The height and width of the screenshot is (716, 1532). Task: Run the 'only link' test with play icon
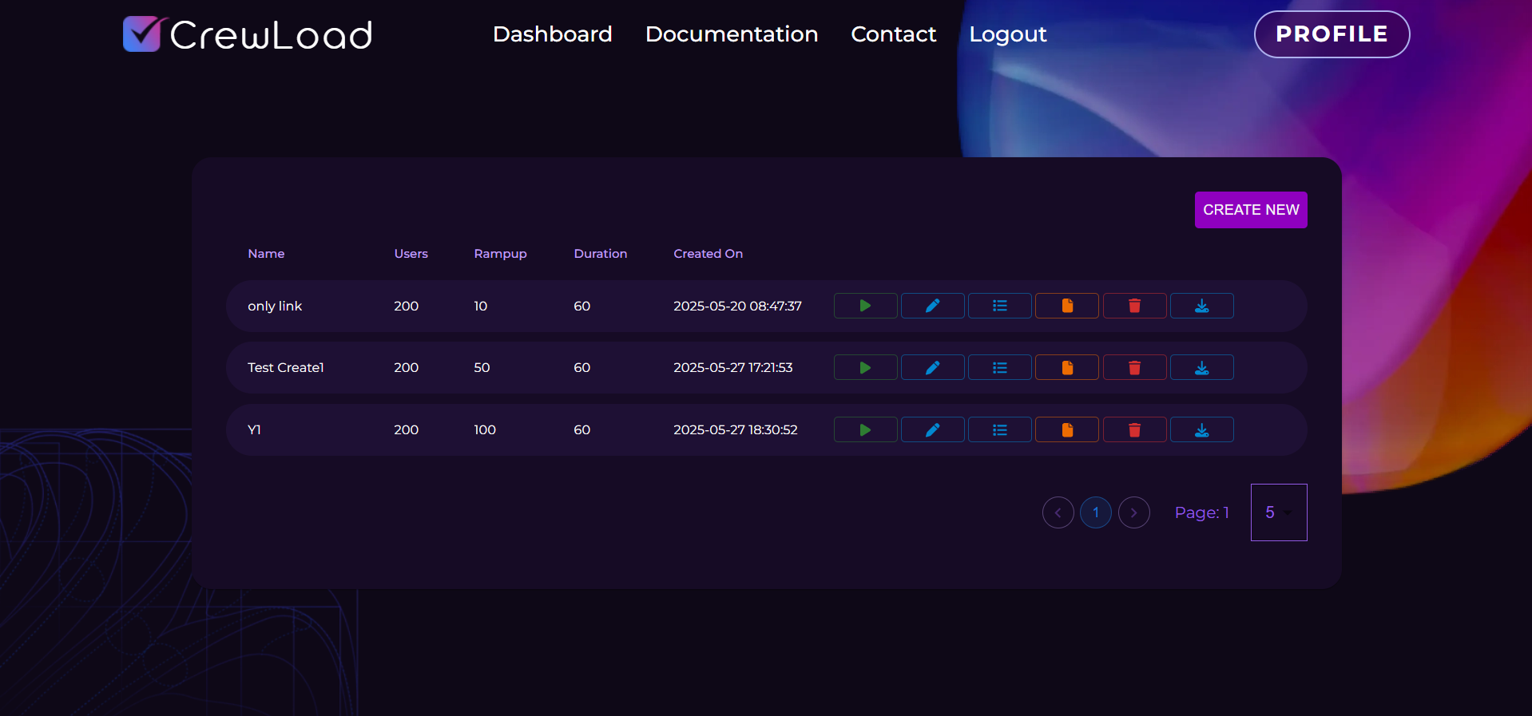(865, 306)
